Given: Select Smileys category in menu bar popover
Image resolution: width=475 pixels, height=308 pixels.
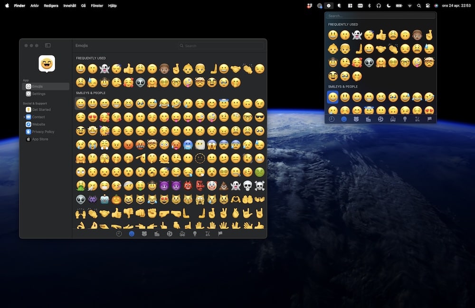Looking at the screenshot, I should tap(344, 119).
